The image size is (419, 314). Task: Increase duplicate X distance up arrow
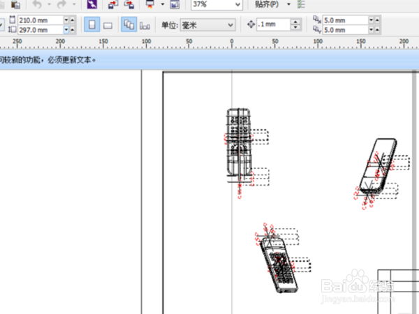(x=377, y=20)
